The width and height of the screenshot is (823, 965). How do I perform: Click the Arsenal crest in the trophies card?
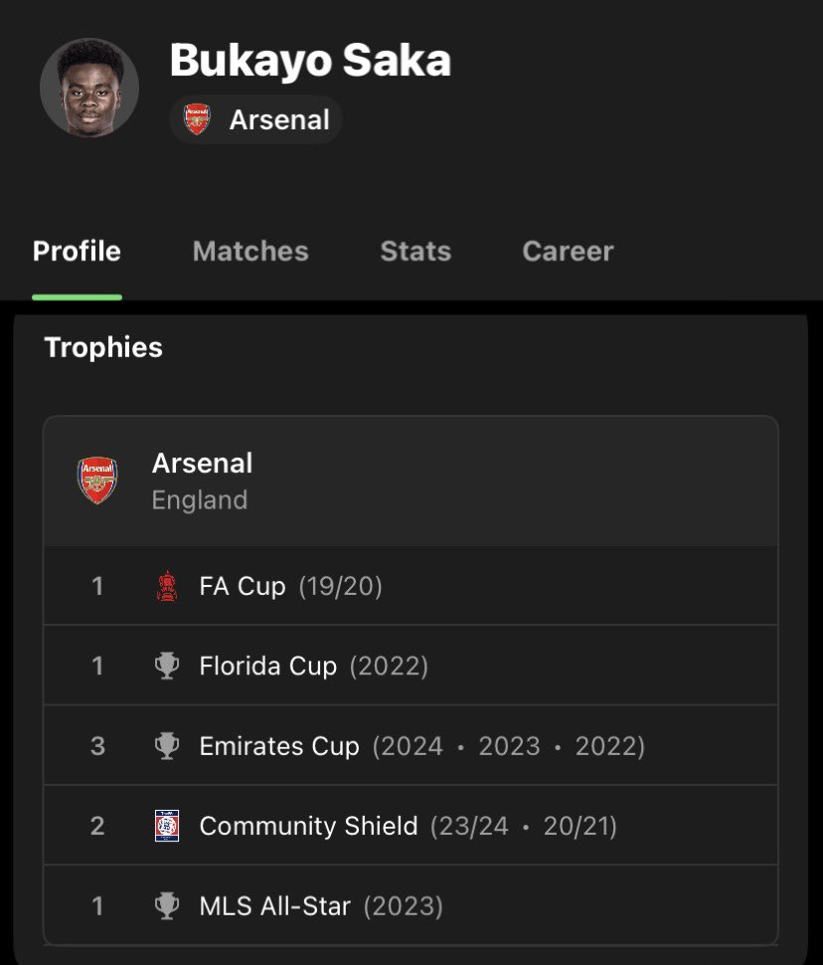tap(97, 481)
